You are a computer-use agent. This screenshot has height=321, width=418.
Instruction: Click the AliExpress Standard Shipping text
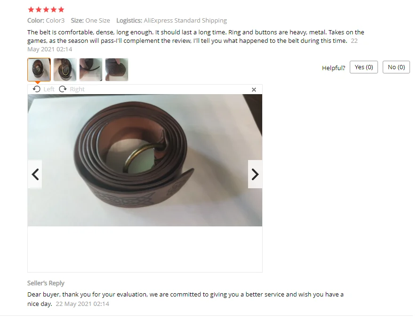pyautogui.click(x=185, y=21)
